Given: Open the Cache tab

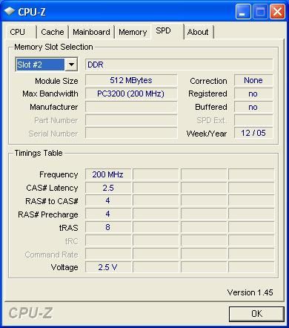Looking at the screenshot, I should (x=53, y=32).
